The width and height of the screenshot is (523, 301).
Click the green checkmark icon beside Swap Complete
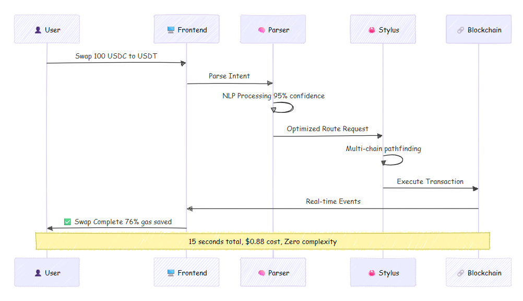[x=67, y=222]
